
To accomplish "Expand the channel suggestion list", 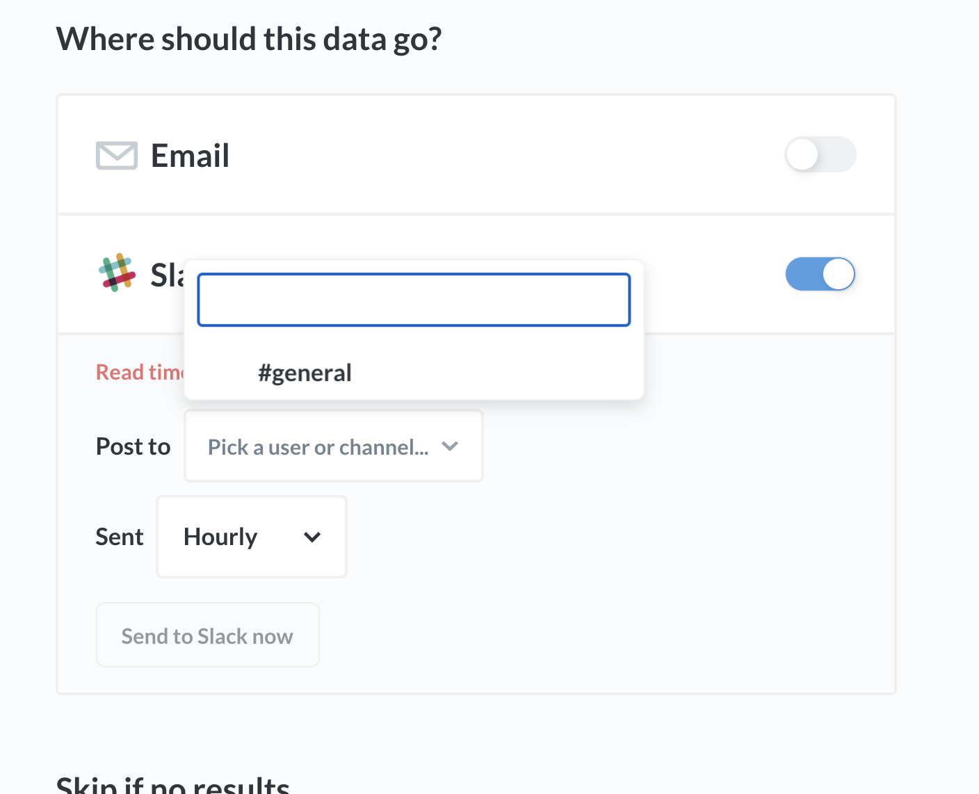I will tap(414, 299).
